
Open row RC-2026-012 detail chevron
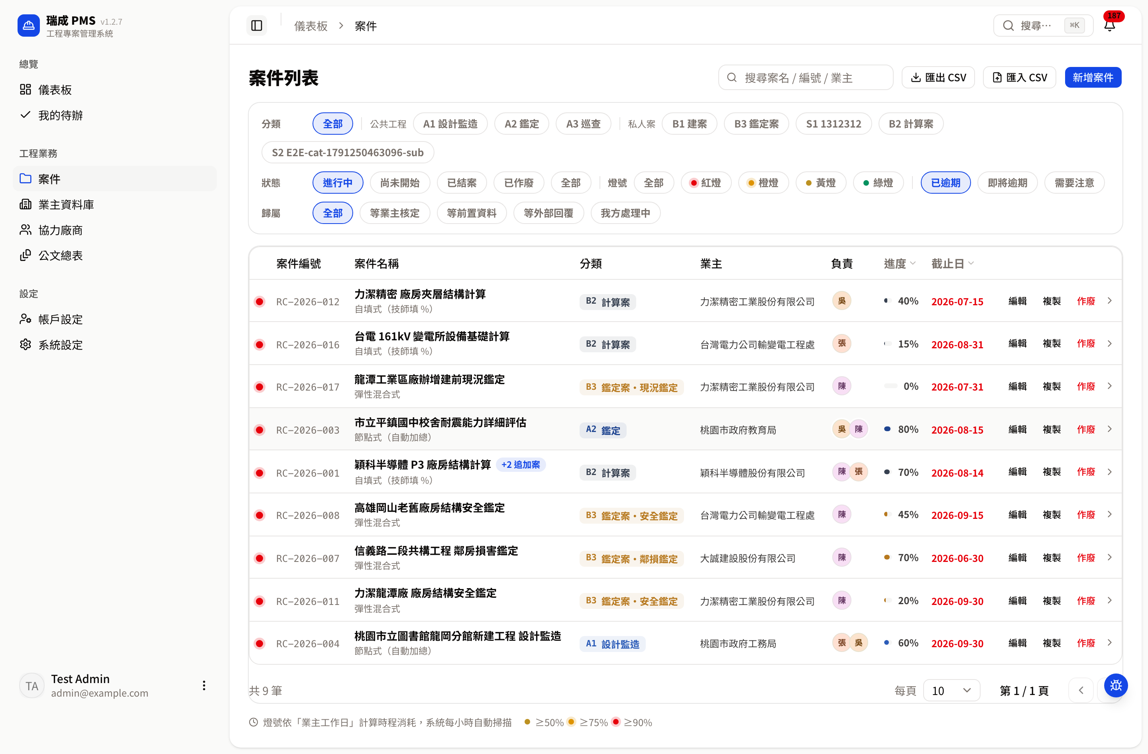coord(1110,301)
